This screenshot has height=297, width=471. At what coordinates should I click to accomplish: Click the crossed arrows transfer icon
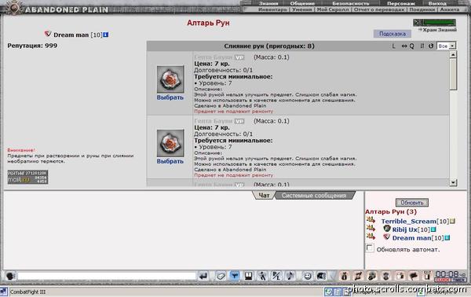click(x=359, y=276)
